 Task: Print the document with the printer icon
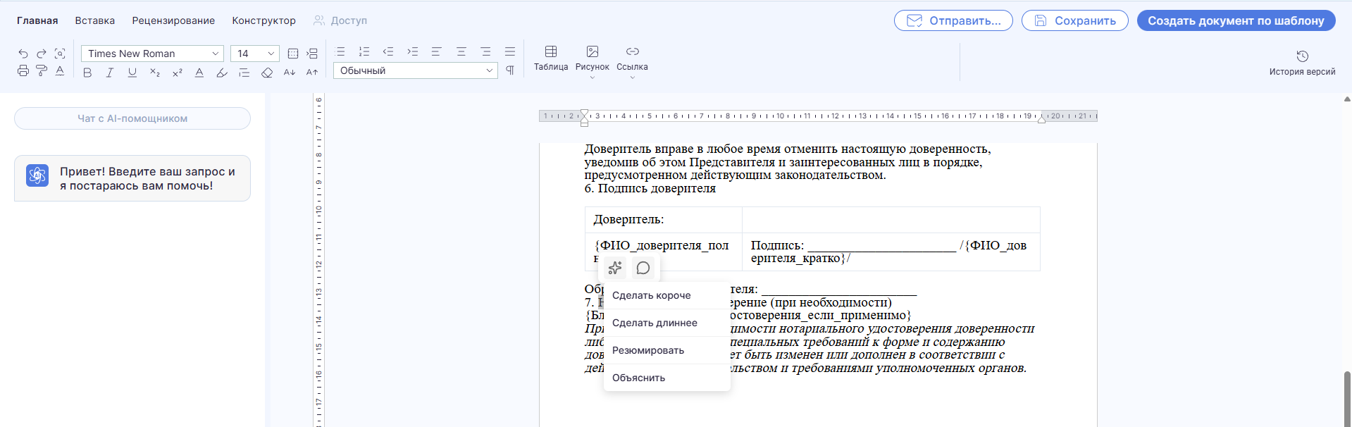[x=23, y=70]
